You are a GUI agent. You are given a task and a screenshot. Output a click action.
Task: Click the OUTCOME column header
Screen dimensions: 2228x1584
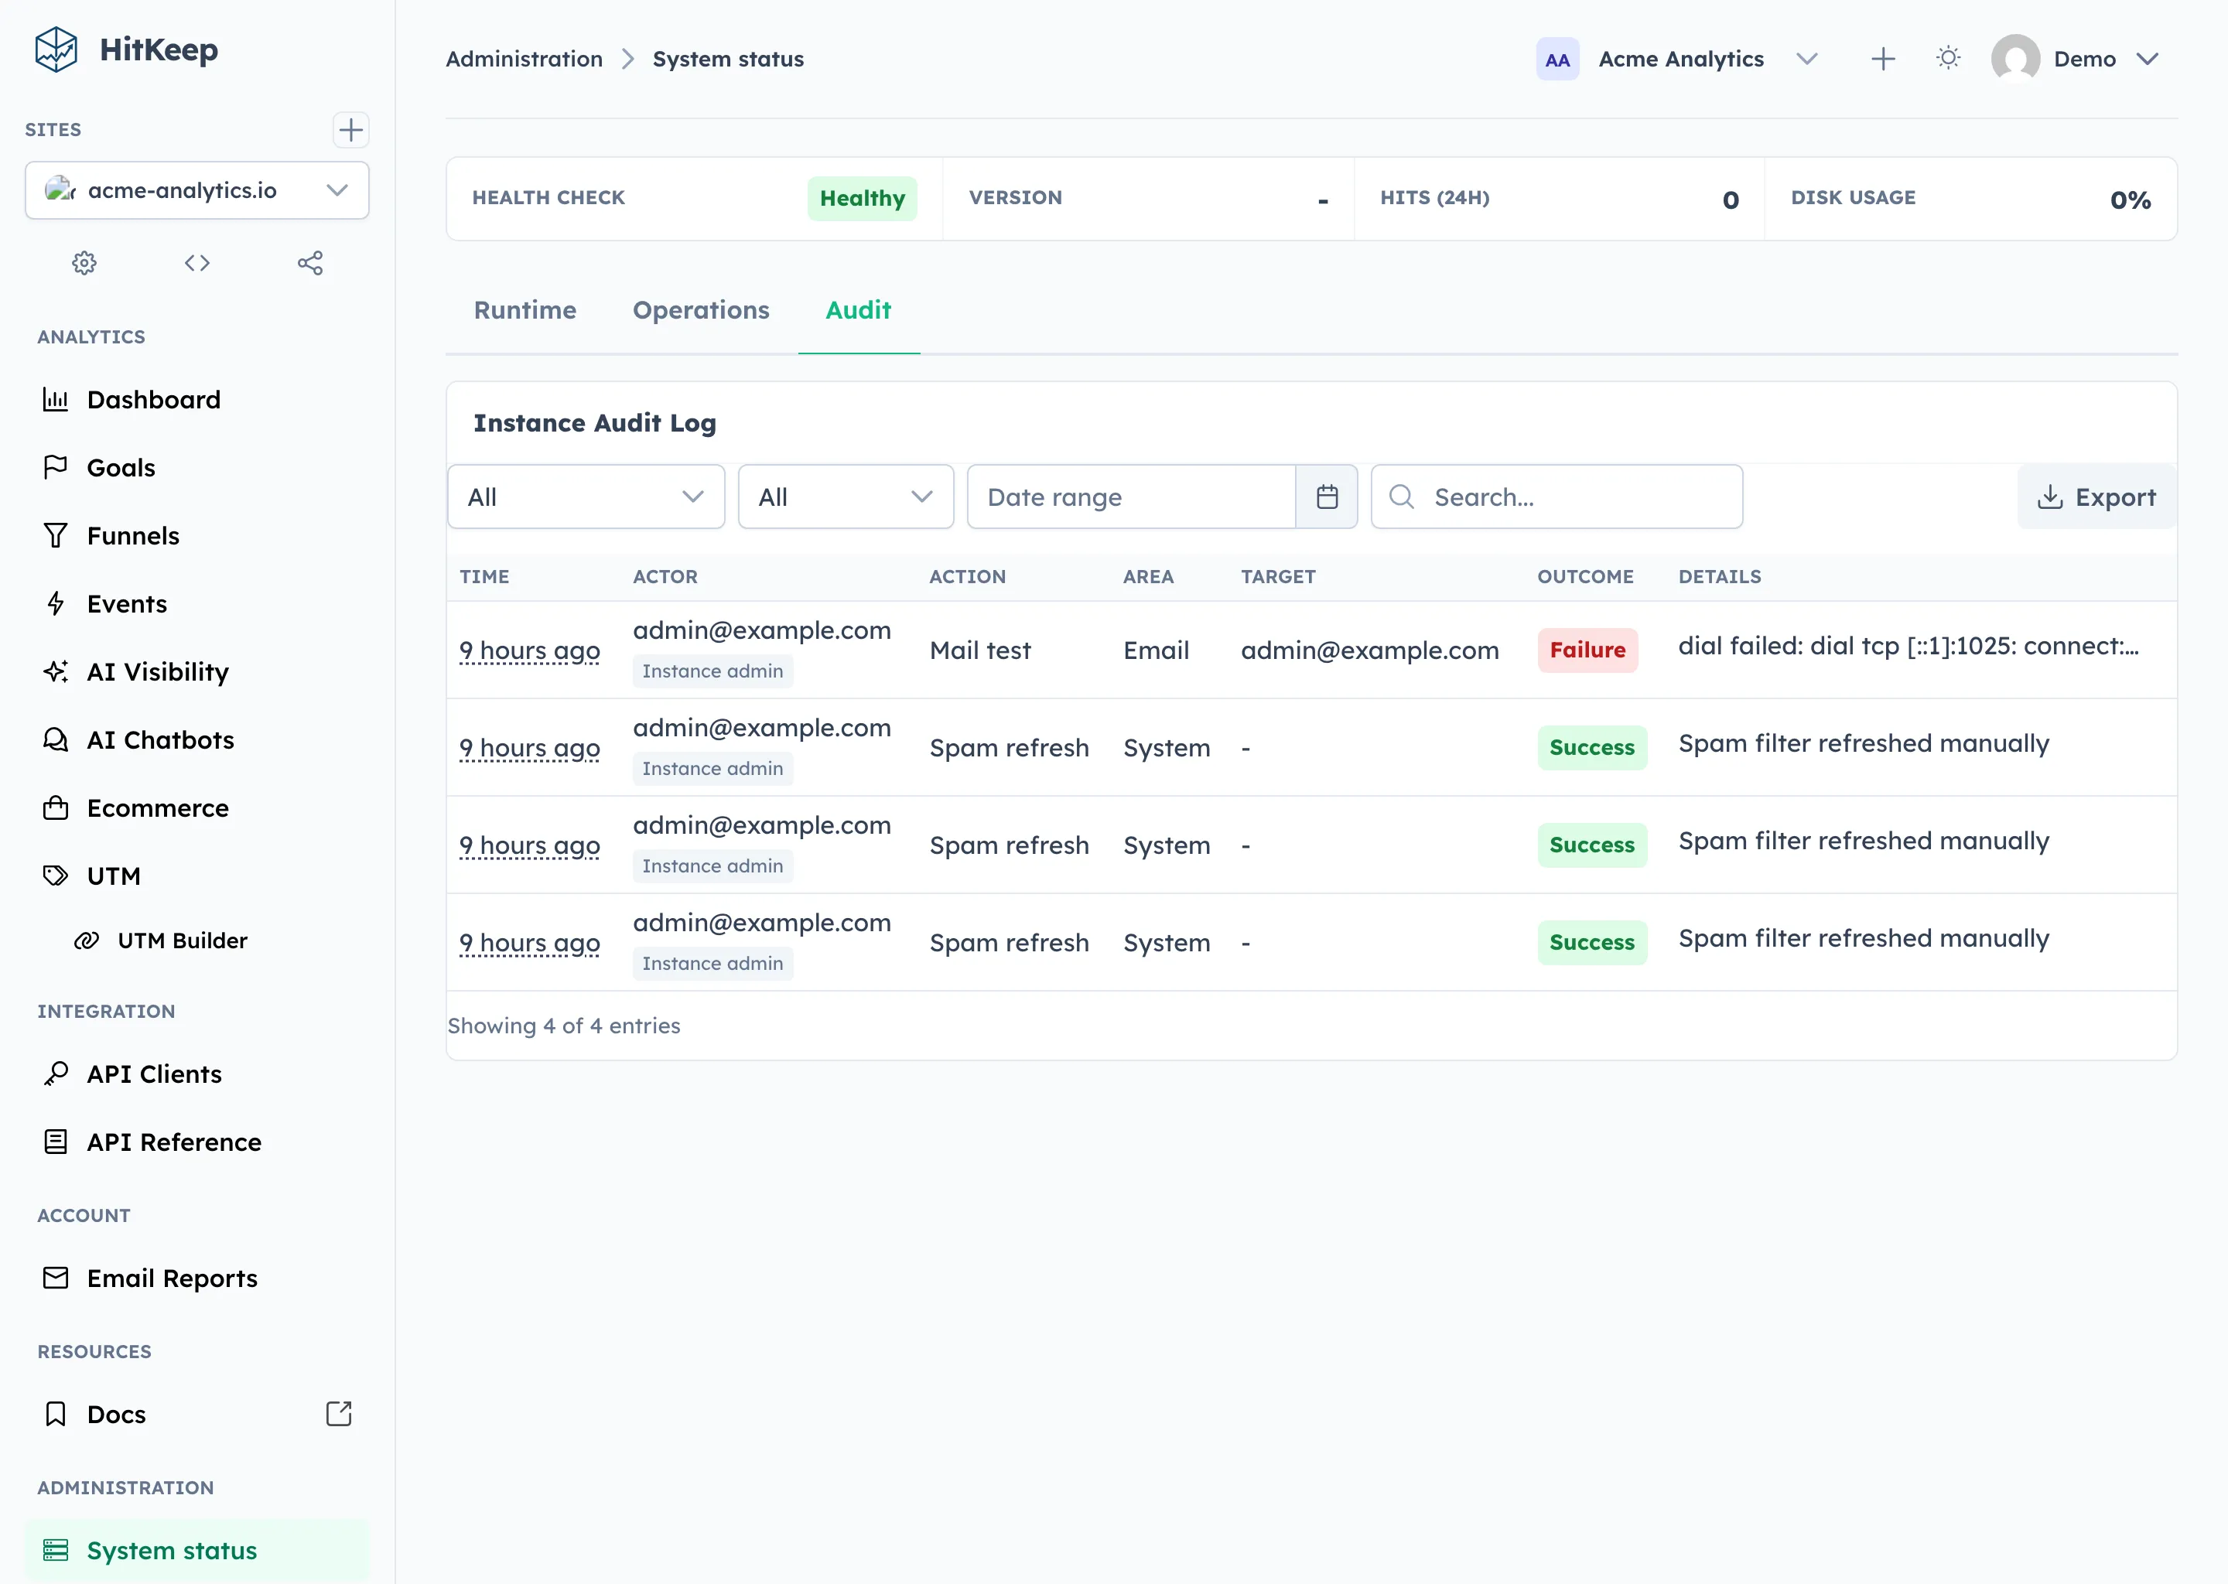tap(1585, 578)
